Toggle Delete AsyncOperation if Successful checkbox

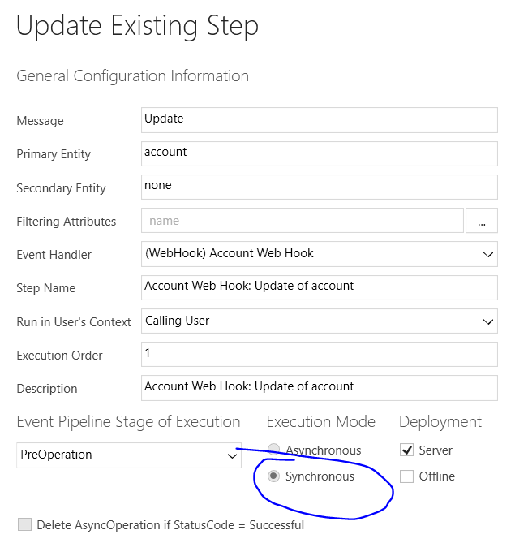(24, 524)
